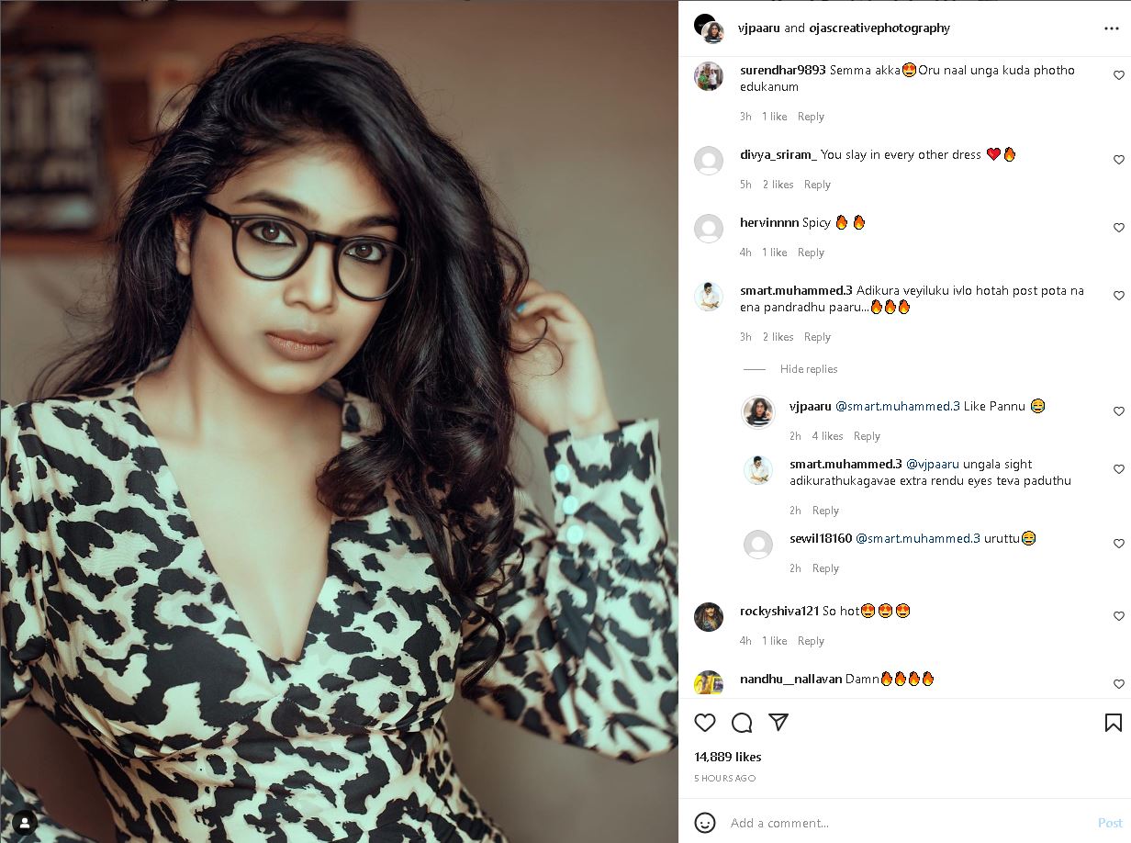The image size is (1131, 843).
Task: Open smart.muhammed.3 profile avatar
Action: pos(709,297)
